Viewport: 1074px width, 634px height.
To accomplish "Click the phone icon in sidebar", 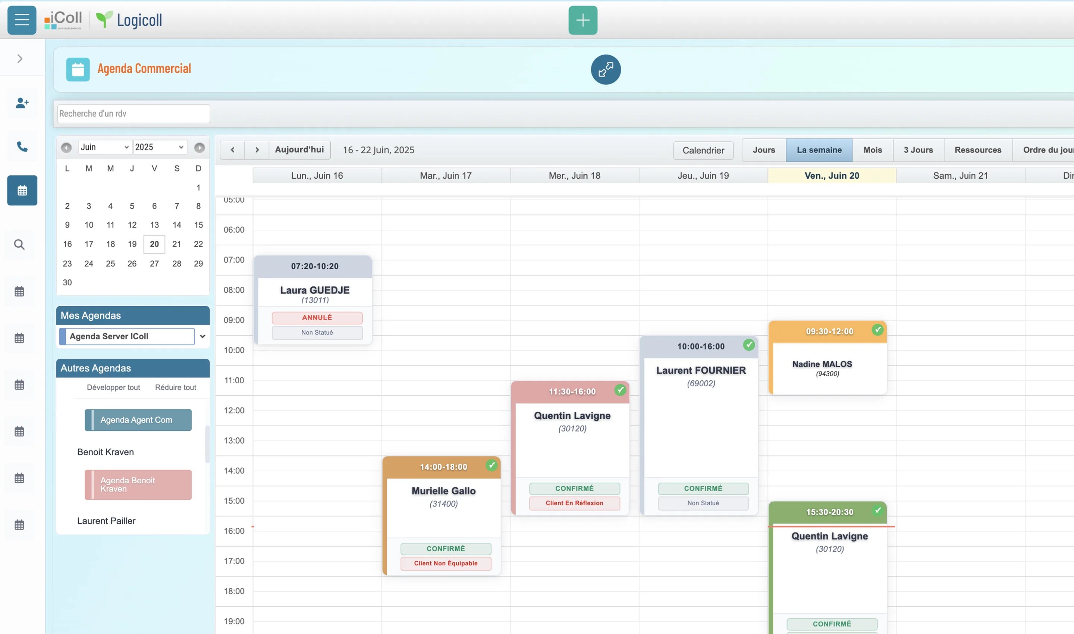I will coord(22,147).
